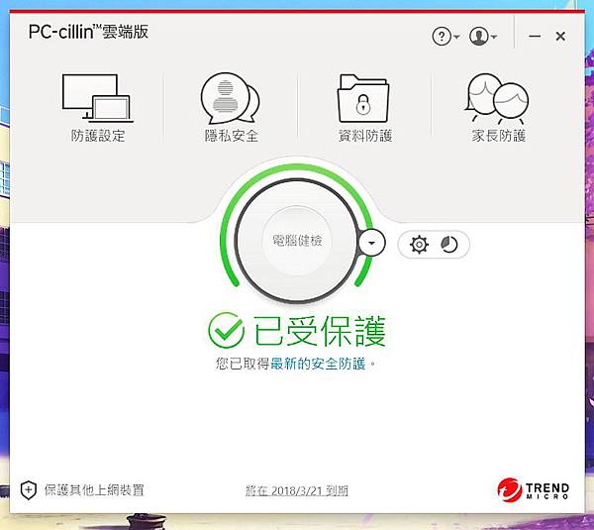Click the PC-cillin 雲端版 title
594x530 pixels.
[88, 32]
